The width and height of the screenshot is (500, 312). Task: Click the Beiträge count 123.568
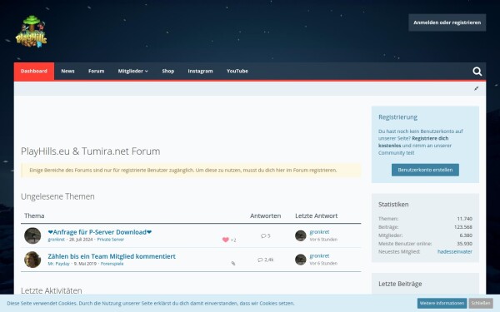click(x=463, y=227)
